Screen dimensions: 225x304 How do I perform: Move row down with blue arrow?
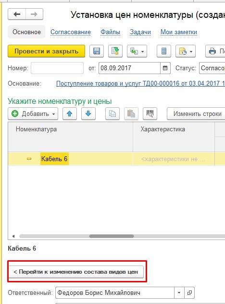point(88,114)
